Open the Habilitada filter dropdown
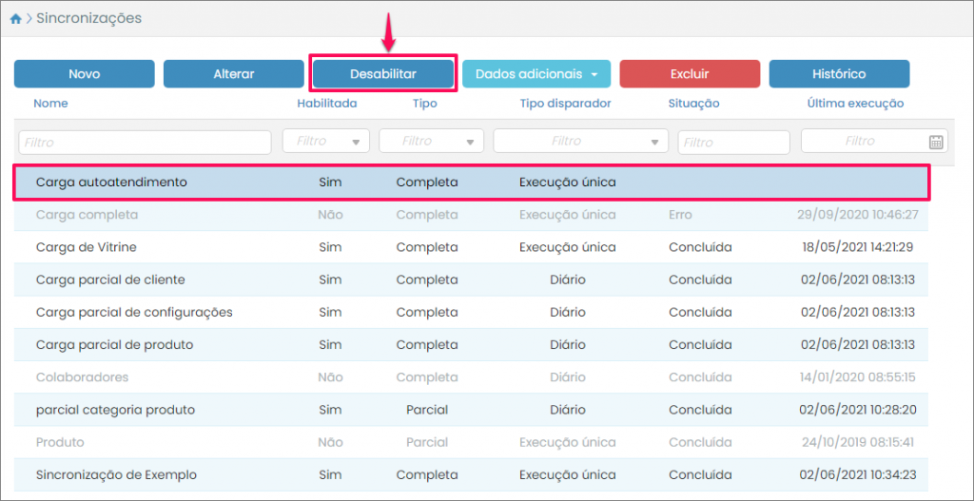This screenshot has height=501, width=974. pyautogui.click(x=326, y=142)
